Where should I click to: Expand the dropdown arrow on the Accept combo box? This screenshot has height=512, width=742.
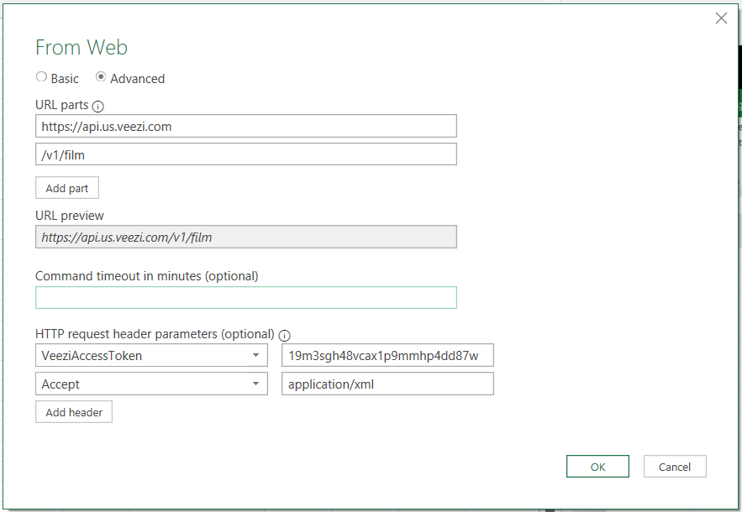tap(255, 384)
